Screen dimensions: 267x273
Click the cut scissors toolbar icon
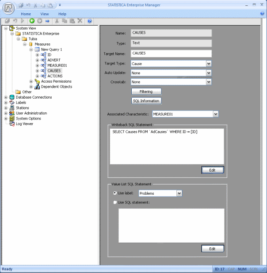tap(57, 21)
